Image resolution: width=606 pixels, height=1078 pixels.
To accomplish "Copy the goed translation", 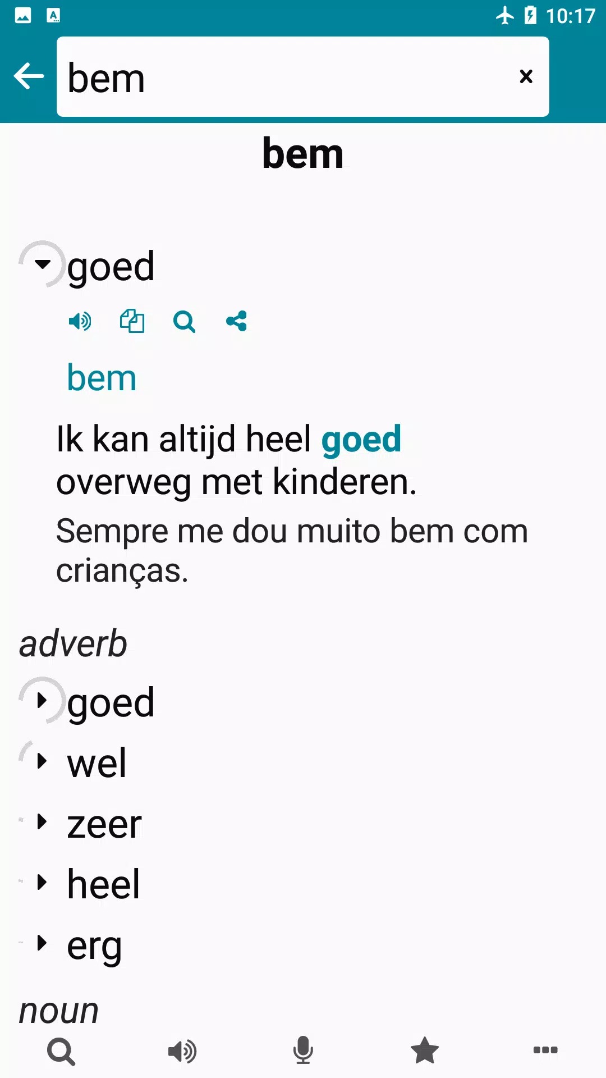I will [x=132, y=322].
